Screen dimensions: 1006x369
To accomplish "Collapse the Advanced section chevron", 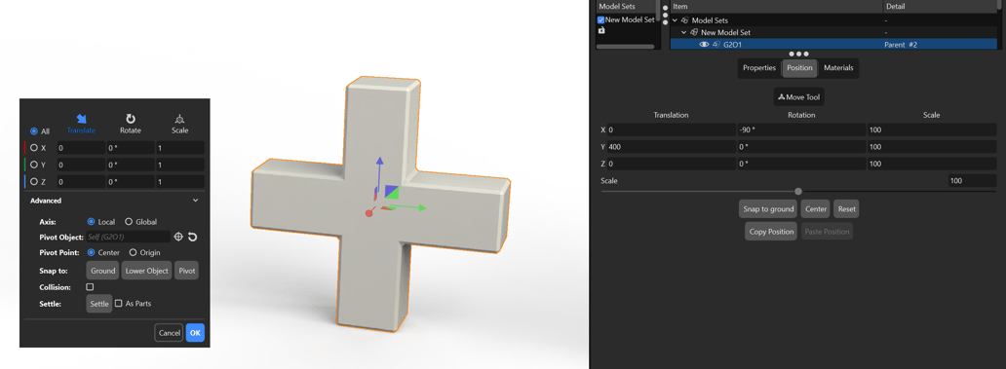I will click(x=196, y=201).
